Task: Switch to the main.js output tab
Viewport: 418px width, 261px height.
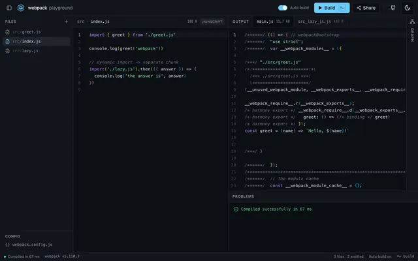Action: (273, 22)
